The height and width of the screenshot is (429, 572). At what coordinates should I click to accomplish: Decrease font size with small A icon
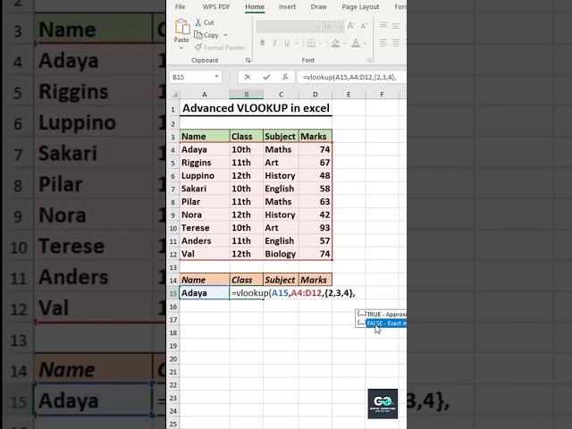point(364,26)
